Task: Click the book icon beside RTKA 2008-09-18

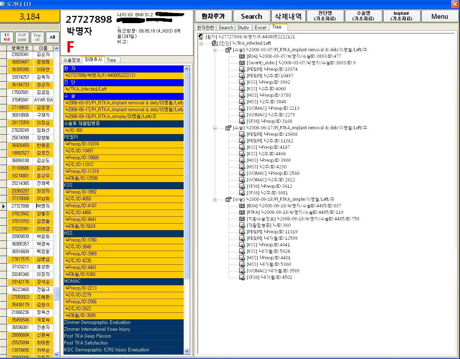Action: click(242, 212)
